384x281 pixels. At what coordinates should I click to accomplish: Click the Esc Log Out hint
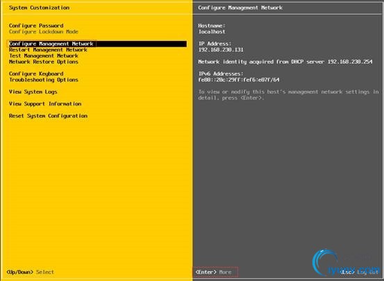click(x=359, y=272)
